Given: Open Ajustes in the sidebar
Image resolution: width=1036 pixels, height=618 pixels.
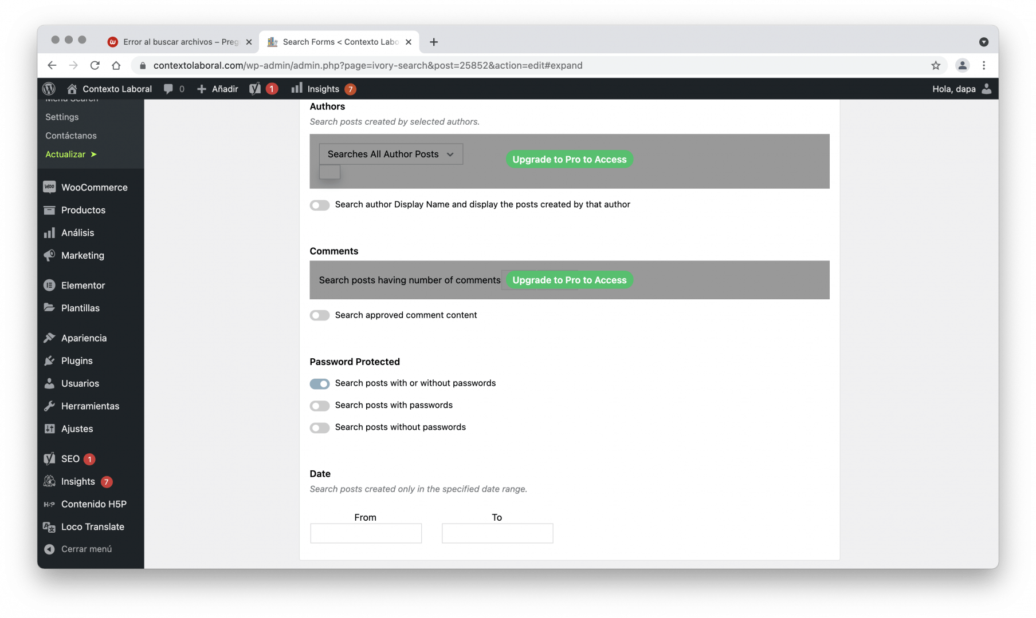Looking at the screenshot, I should (91, 429).
